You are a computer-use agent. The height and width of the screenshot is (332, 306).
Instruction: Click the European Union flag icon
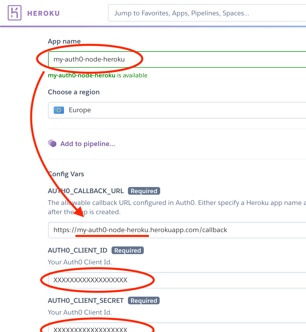pos(59,110)
